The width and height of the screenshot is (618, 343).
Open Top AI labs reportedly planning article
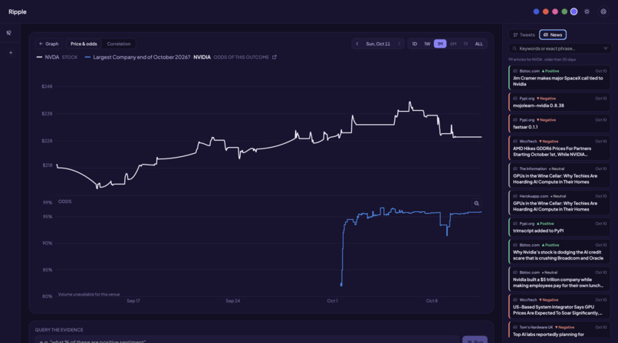[x=560, y=332]
